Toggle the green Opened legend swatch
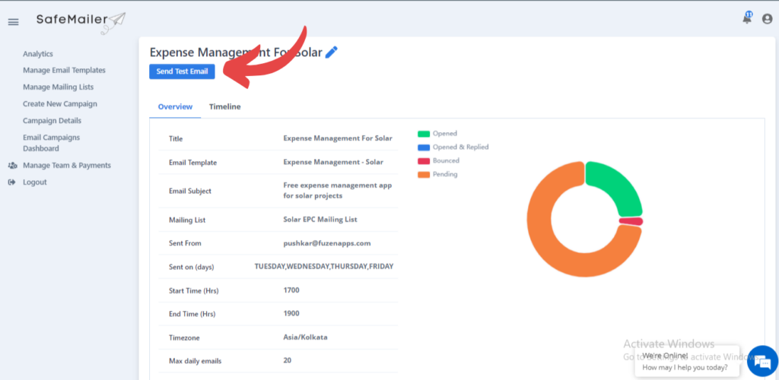 coord(423,134)
